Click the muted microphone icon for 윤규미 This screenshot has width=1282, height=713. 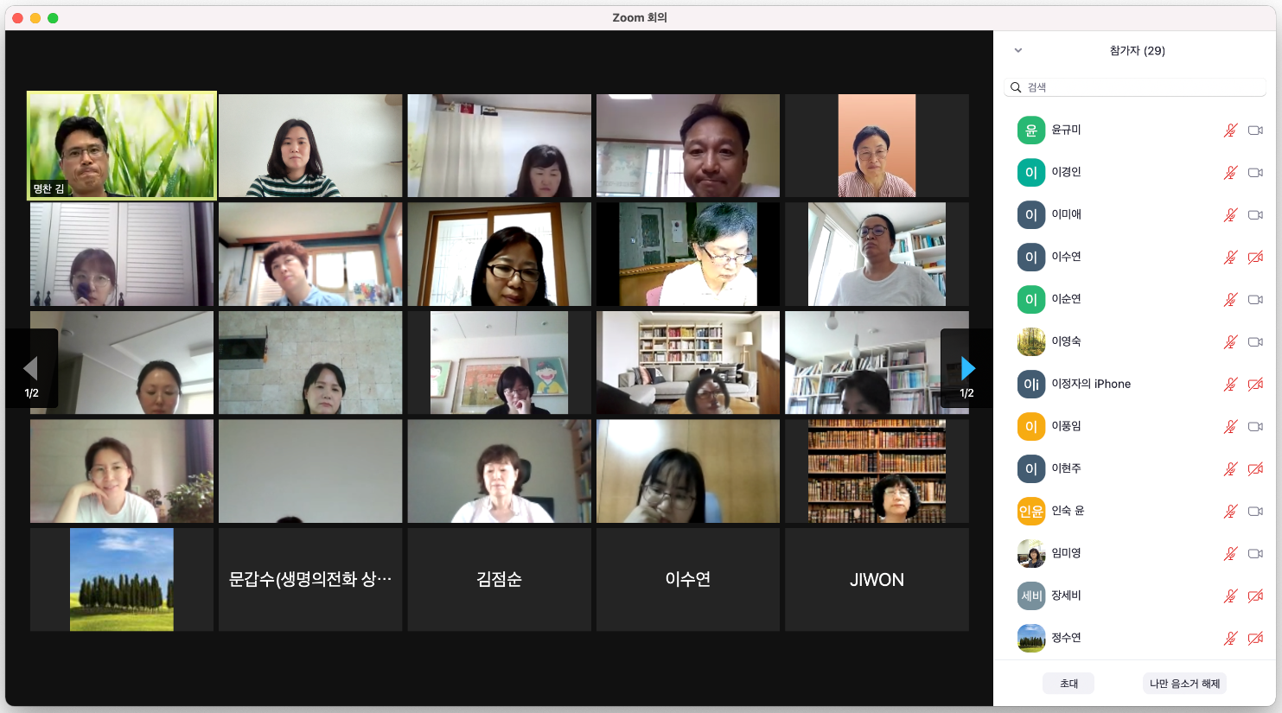[1230, 131]
